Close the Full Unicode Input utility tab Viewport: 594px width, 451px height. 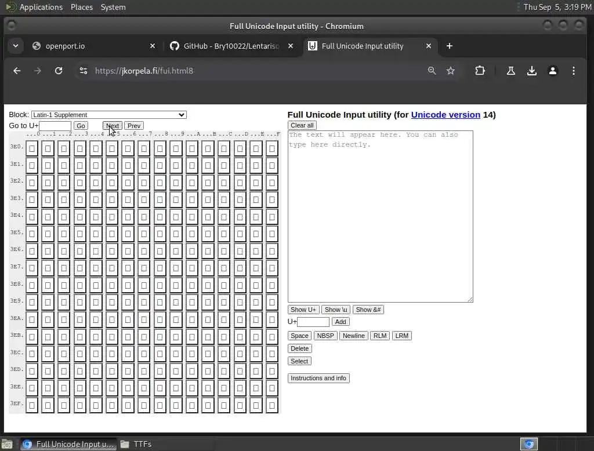[x=429, y=46]
